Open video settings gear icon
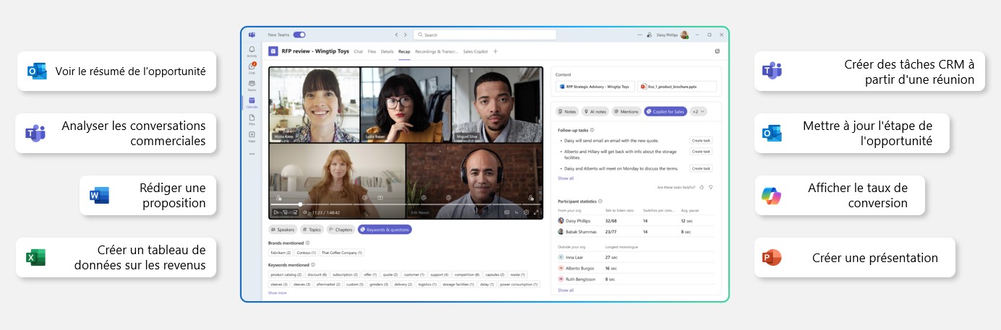1001x330 pixels. pyautogui.click(x=526, y=212)
